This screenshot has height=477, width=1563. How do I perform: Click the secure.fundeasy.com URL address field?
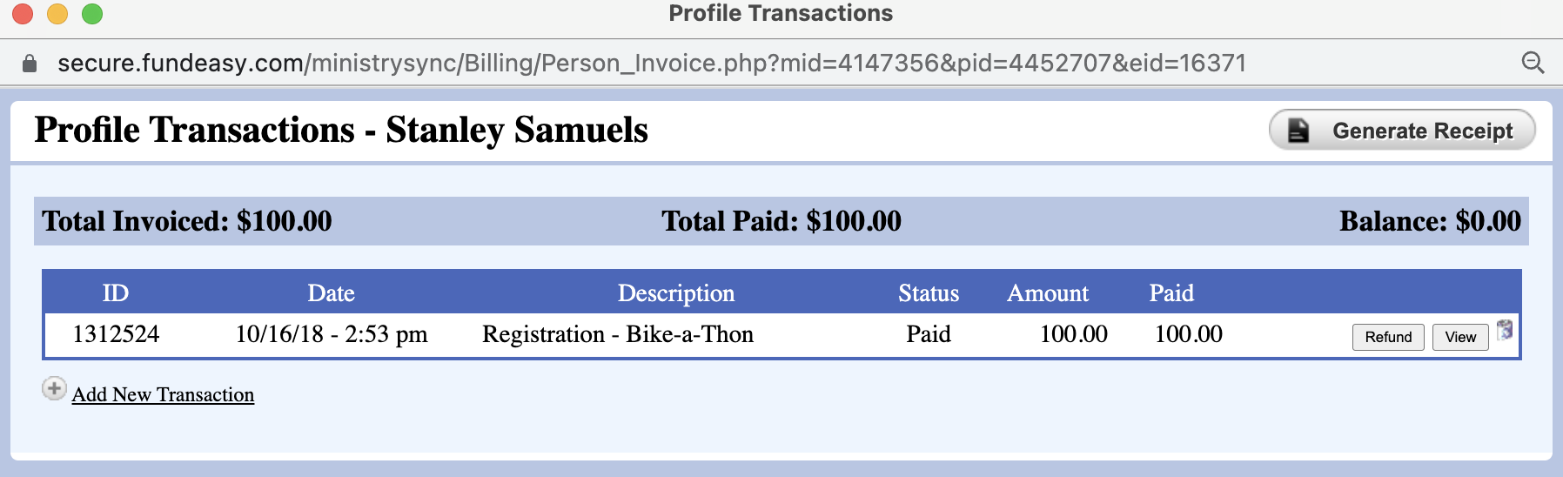tap(651, 64)
